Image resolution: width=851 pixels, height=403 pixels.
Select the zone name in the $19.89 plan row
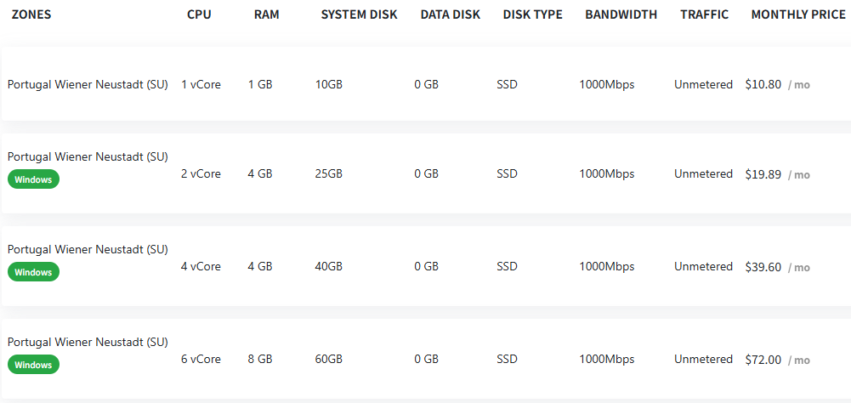pyautogui.click(x=88, y=157)
